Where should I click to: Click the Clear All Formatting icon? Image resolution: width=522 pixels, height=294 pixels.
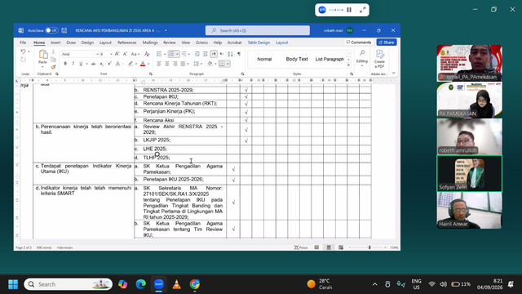pos(147,54)
